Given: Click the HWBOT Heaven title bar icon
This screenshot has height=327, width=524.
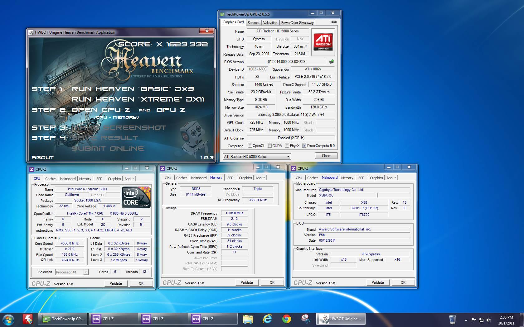Looking at the screenshot, I should [31, 32].
